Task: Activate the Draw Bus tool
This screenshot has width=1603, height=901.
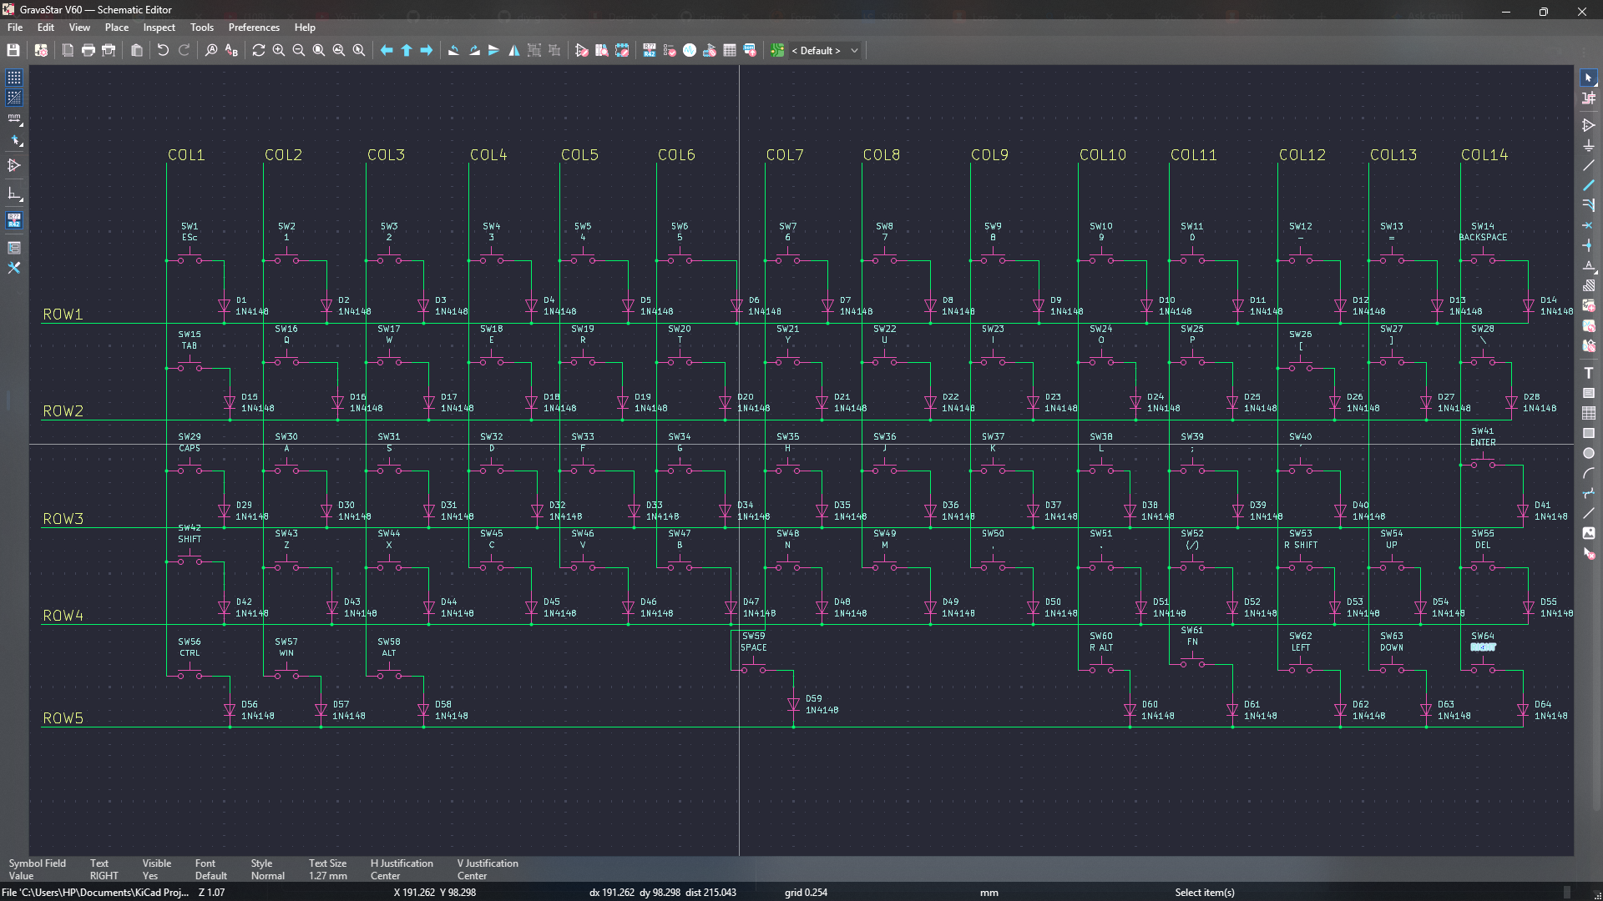Action: (x=1588, y=185)
